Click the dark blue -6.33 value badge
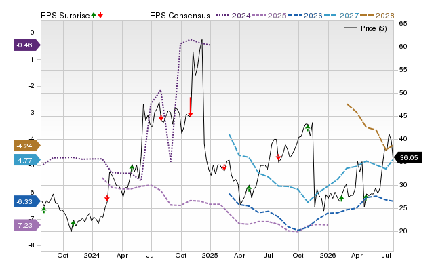 point(27,201)
